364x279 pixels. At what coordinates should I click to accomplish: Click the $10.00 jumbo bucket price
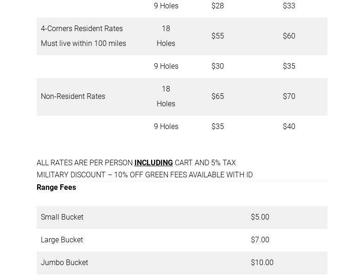(262, 263)
